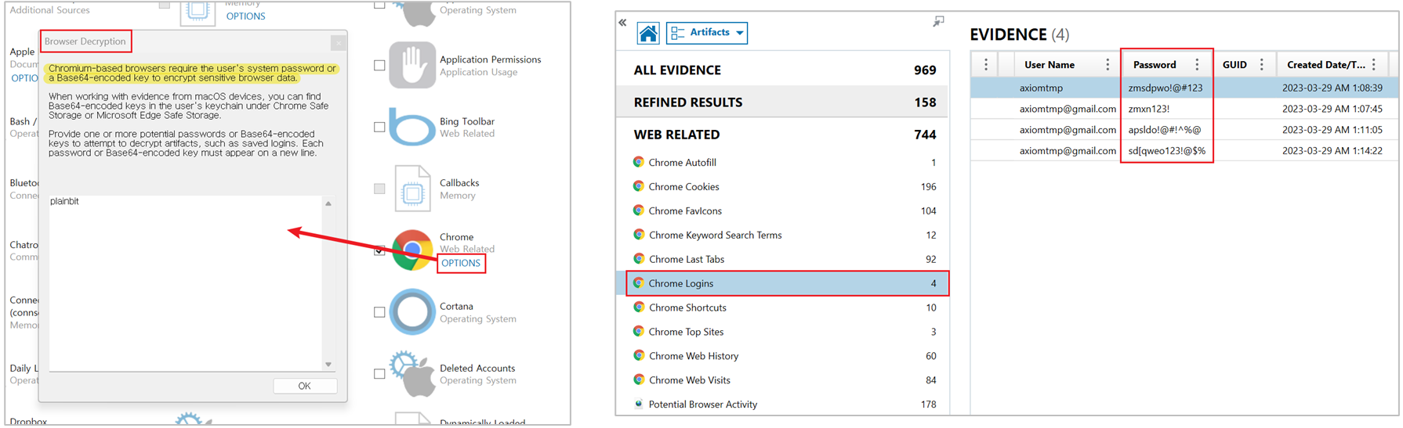Open Chrome FavIcons artifacts
The width and height of the screenshot is (1403, 428).
tap(784, 210)
